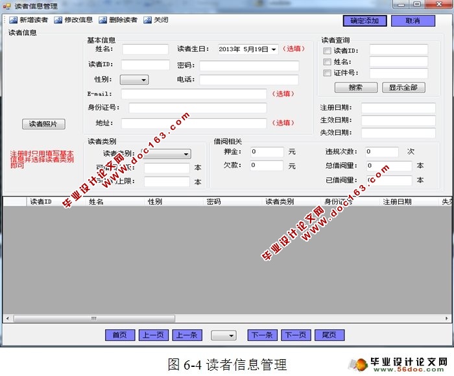Tick the 姓名 search checkbox

pos(327,62)
